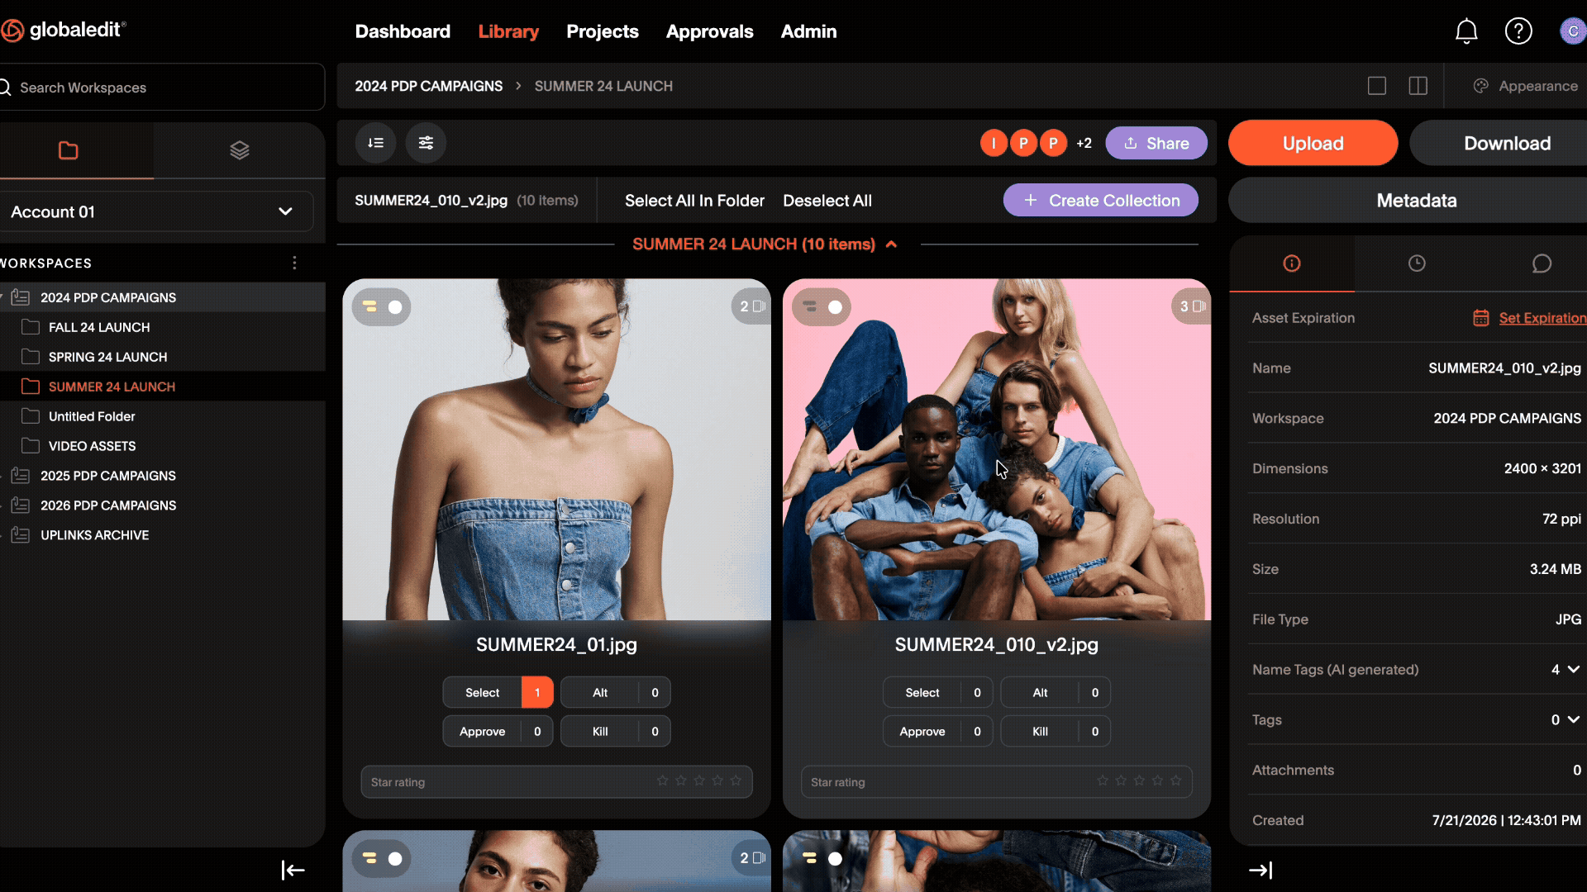Select the folders tab in sidebar
1587x892 pixels.
(69, 150)
